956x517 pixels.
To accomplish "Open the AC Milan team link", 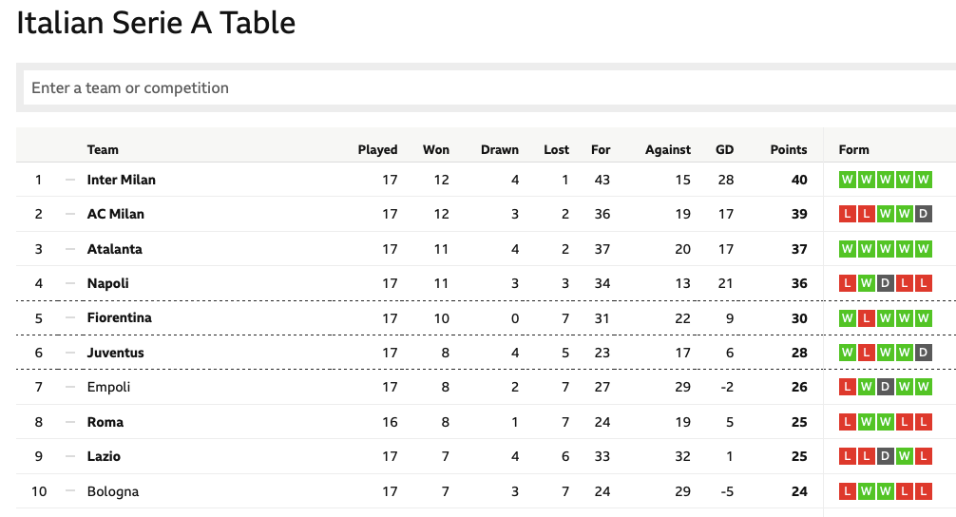I will (x=115, y=214).
